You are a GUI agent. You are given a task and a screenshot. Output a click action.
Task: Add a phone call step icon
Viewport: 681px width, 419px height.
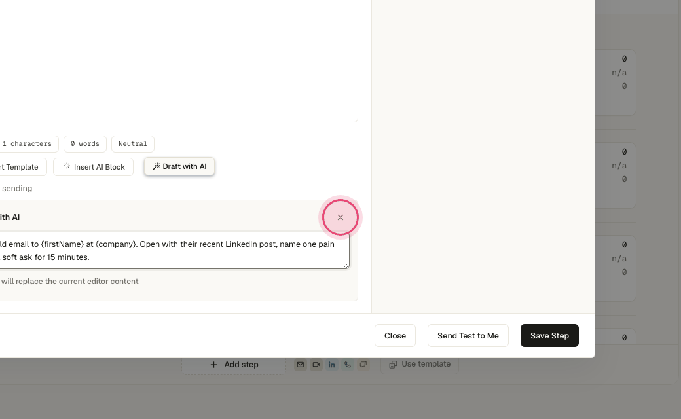click(x=348, y=364)
